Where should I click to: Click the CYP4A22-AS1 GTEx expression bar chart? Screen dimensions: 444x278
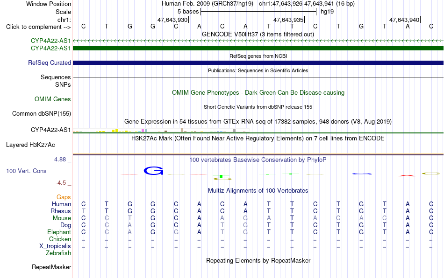(161, 131)
